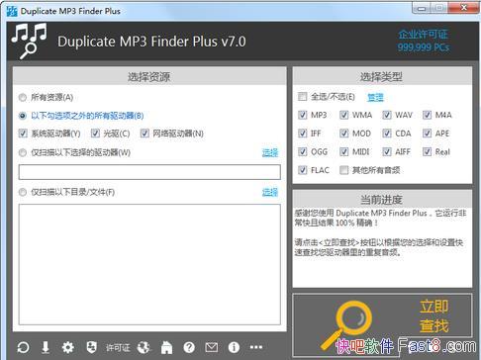This screenshot has height=360, width=481.
Task: Uncheck the FLAC file type
Action: (302, 170)
